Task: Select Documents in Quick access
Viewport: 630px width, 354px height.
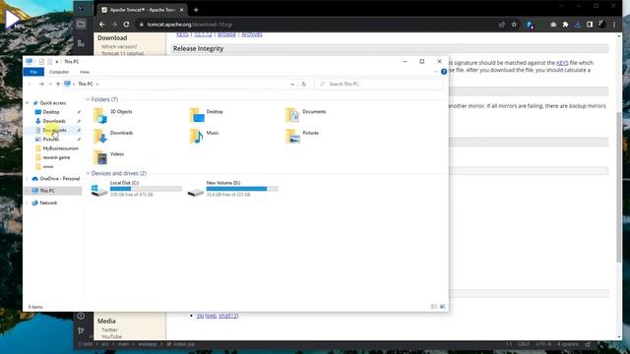Action: click(x=54, y=130)
